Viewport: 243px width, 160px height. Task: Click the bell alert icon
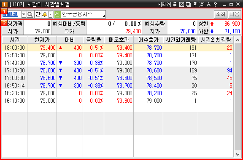45,14
